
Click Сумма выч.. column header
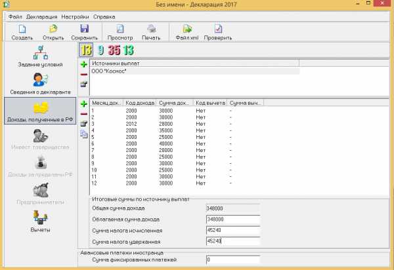[245, 103]
